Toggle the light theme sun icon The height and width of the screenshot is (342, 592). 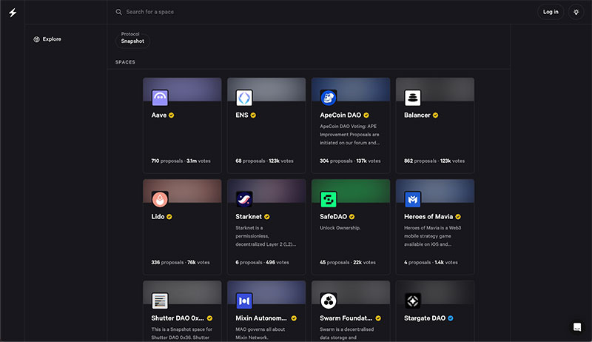click(576, 12)
